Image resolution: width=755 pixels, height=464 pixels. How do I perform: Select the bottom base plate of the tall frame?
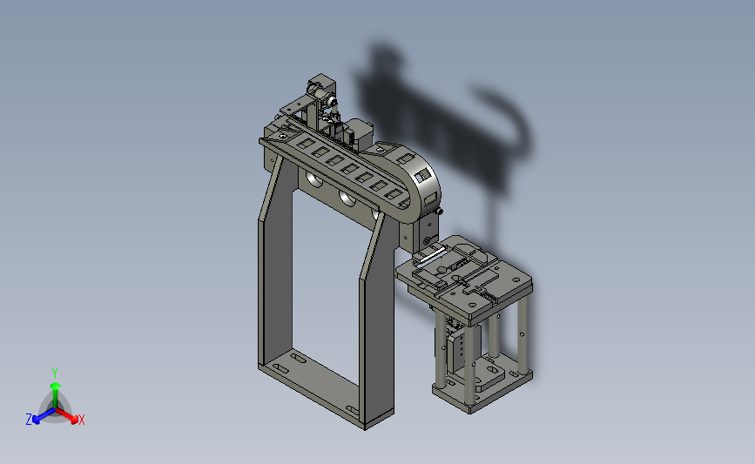[326, 389]
